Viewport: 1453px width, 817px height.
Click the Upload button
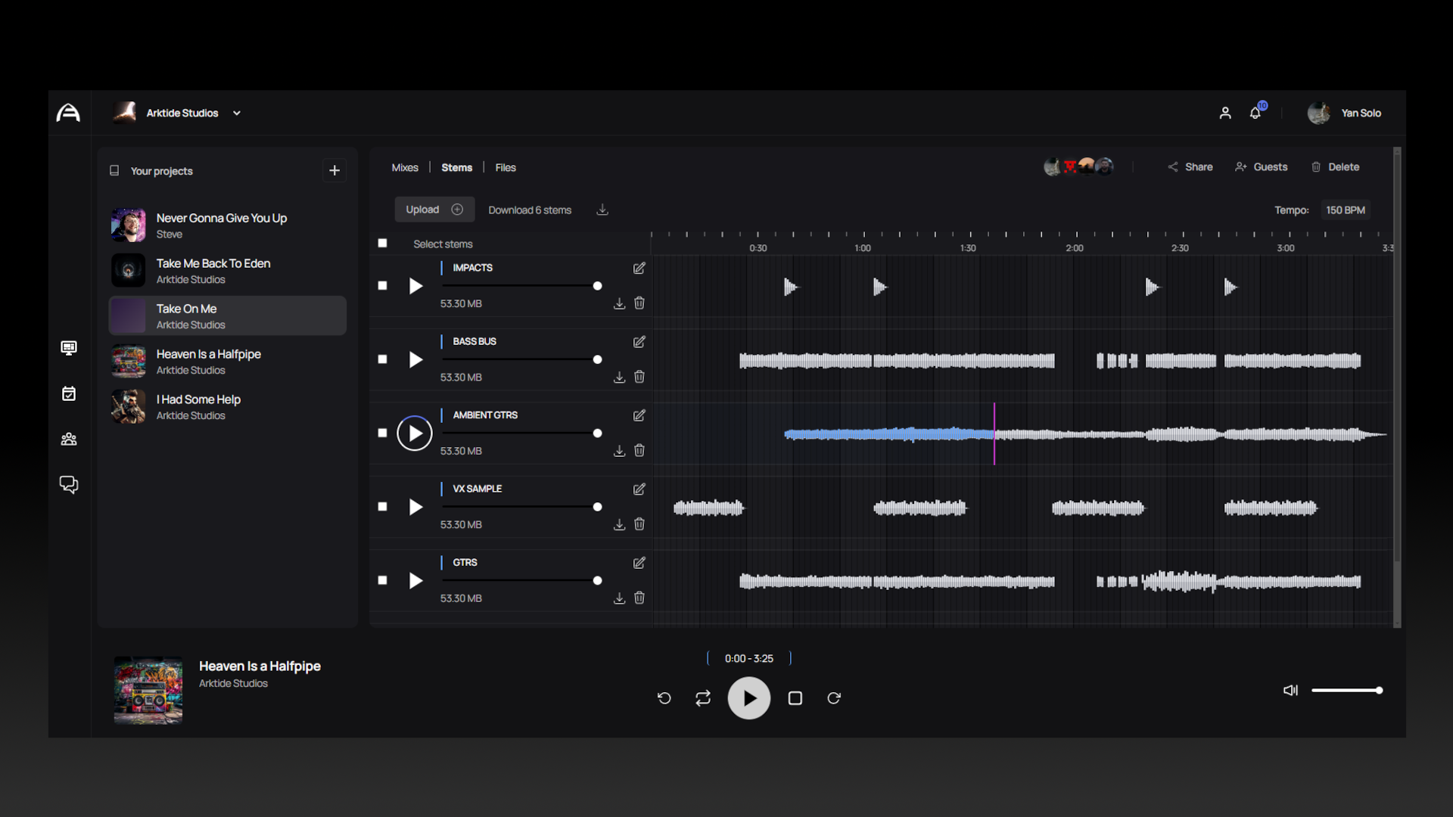(x=434, y=210)
